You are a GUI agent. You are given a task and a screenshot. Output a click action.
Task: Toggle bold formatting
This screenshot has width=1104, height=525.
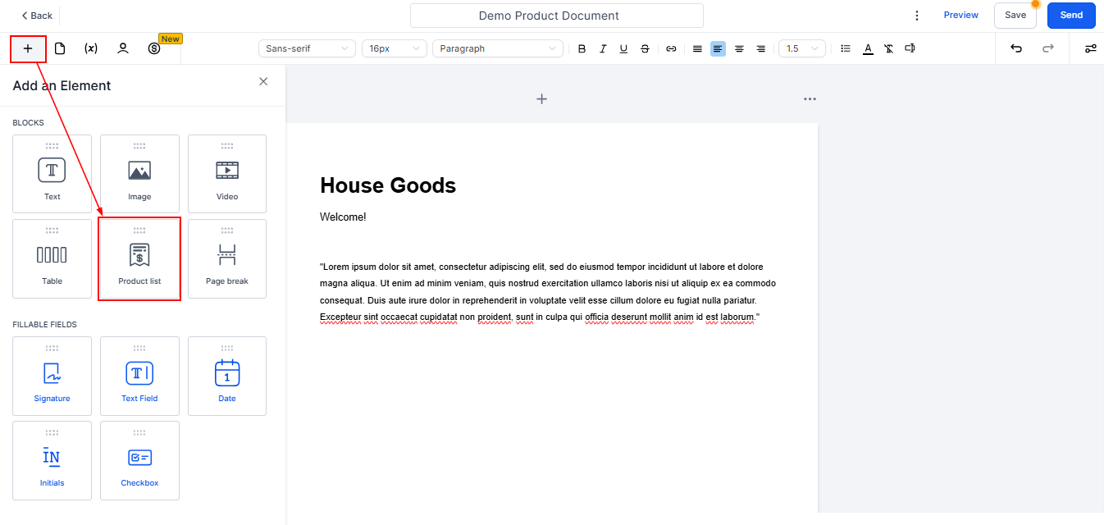(x=582, y=48)
